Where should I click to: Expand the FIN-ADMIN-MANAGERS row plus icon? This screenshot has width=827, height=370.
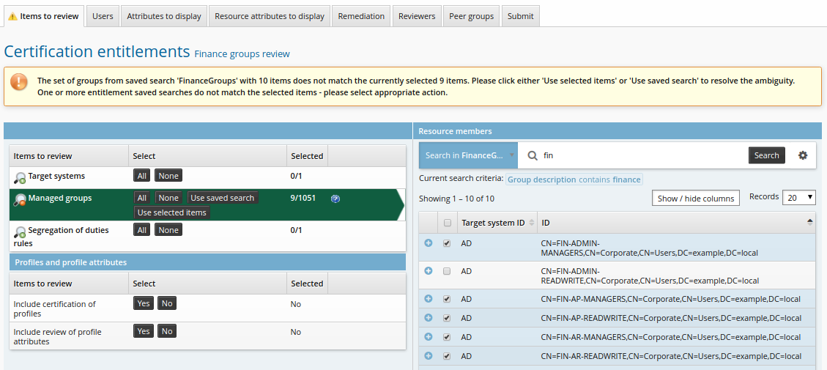(429, 243)
